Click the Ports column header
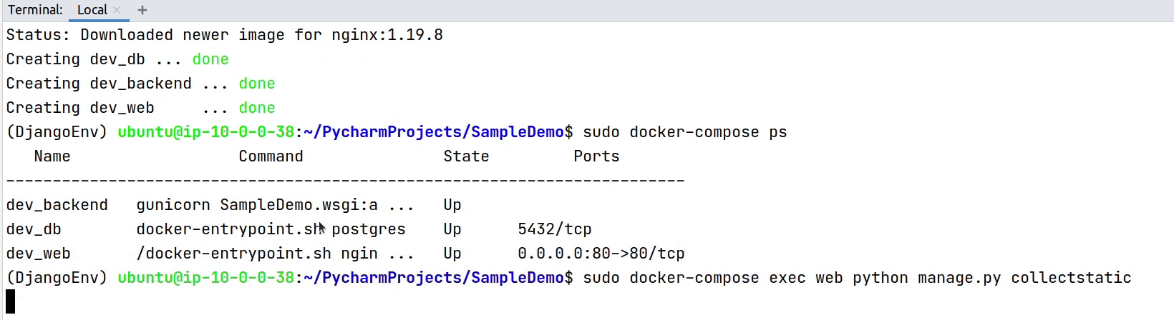This screenshot has height=320, width=1174. click(x=596, y=156)
